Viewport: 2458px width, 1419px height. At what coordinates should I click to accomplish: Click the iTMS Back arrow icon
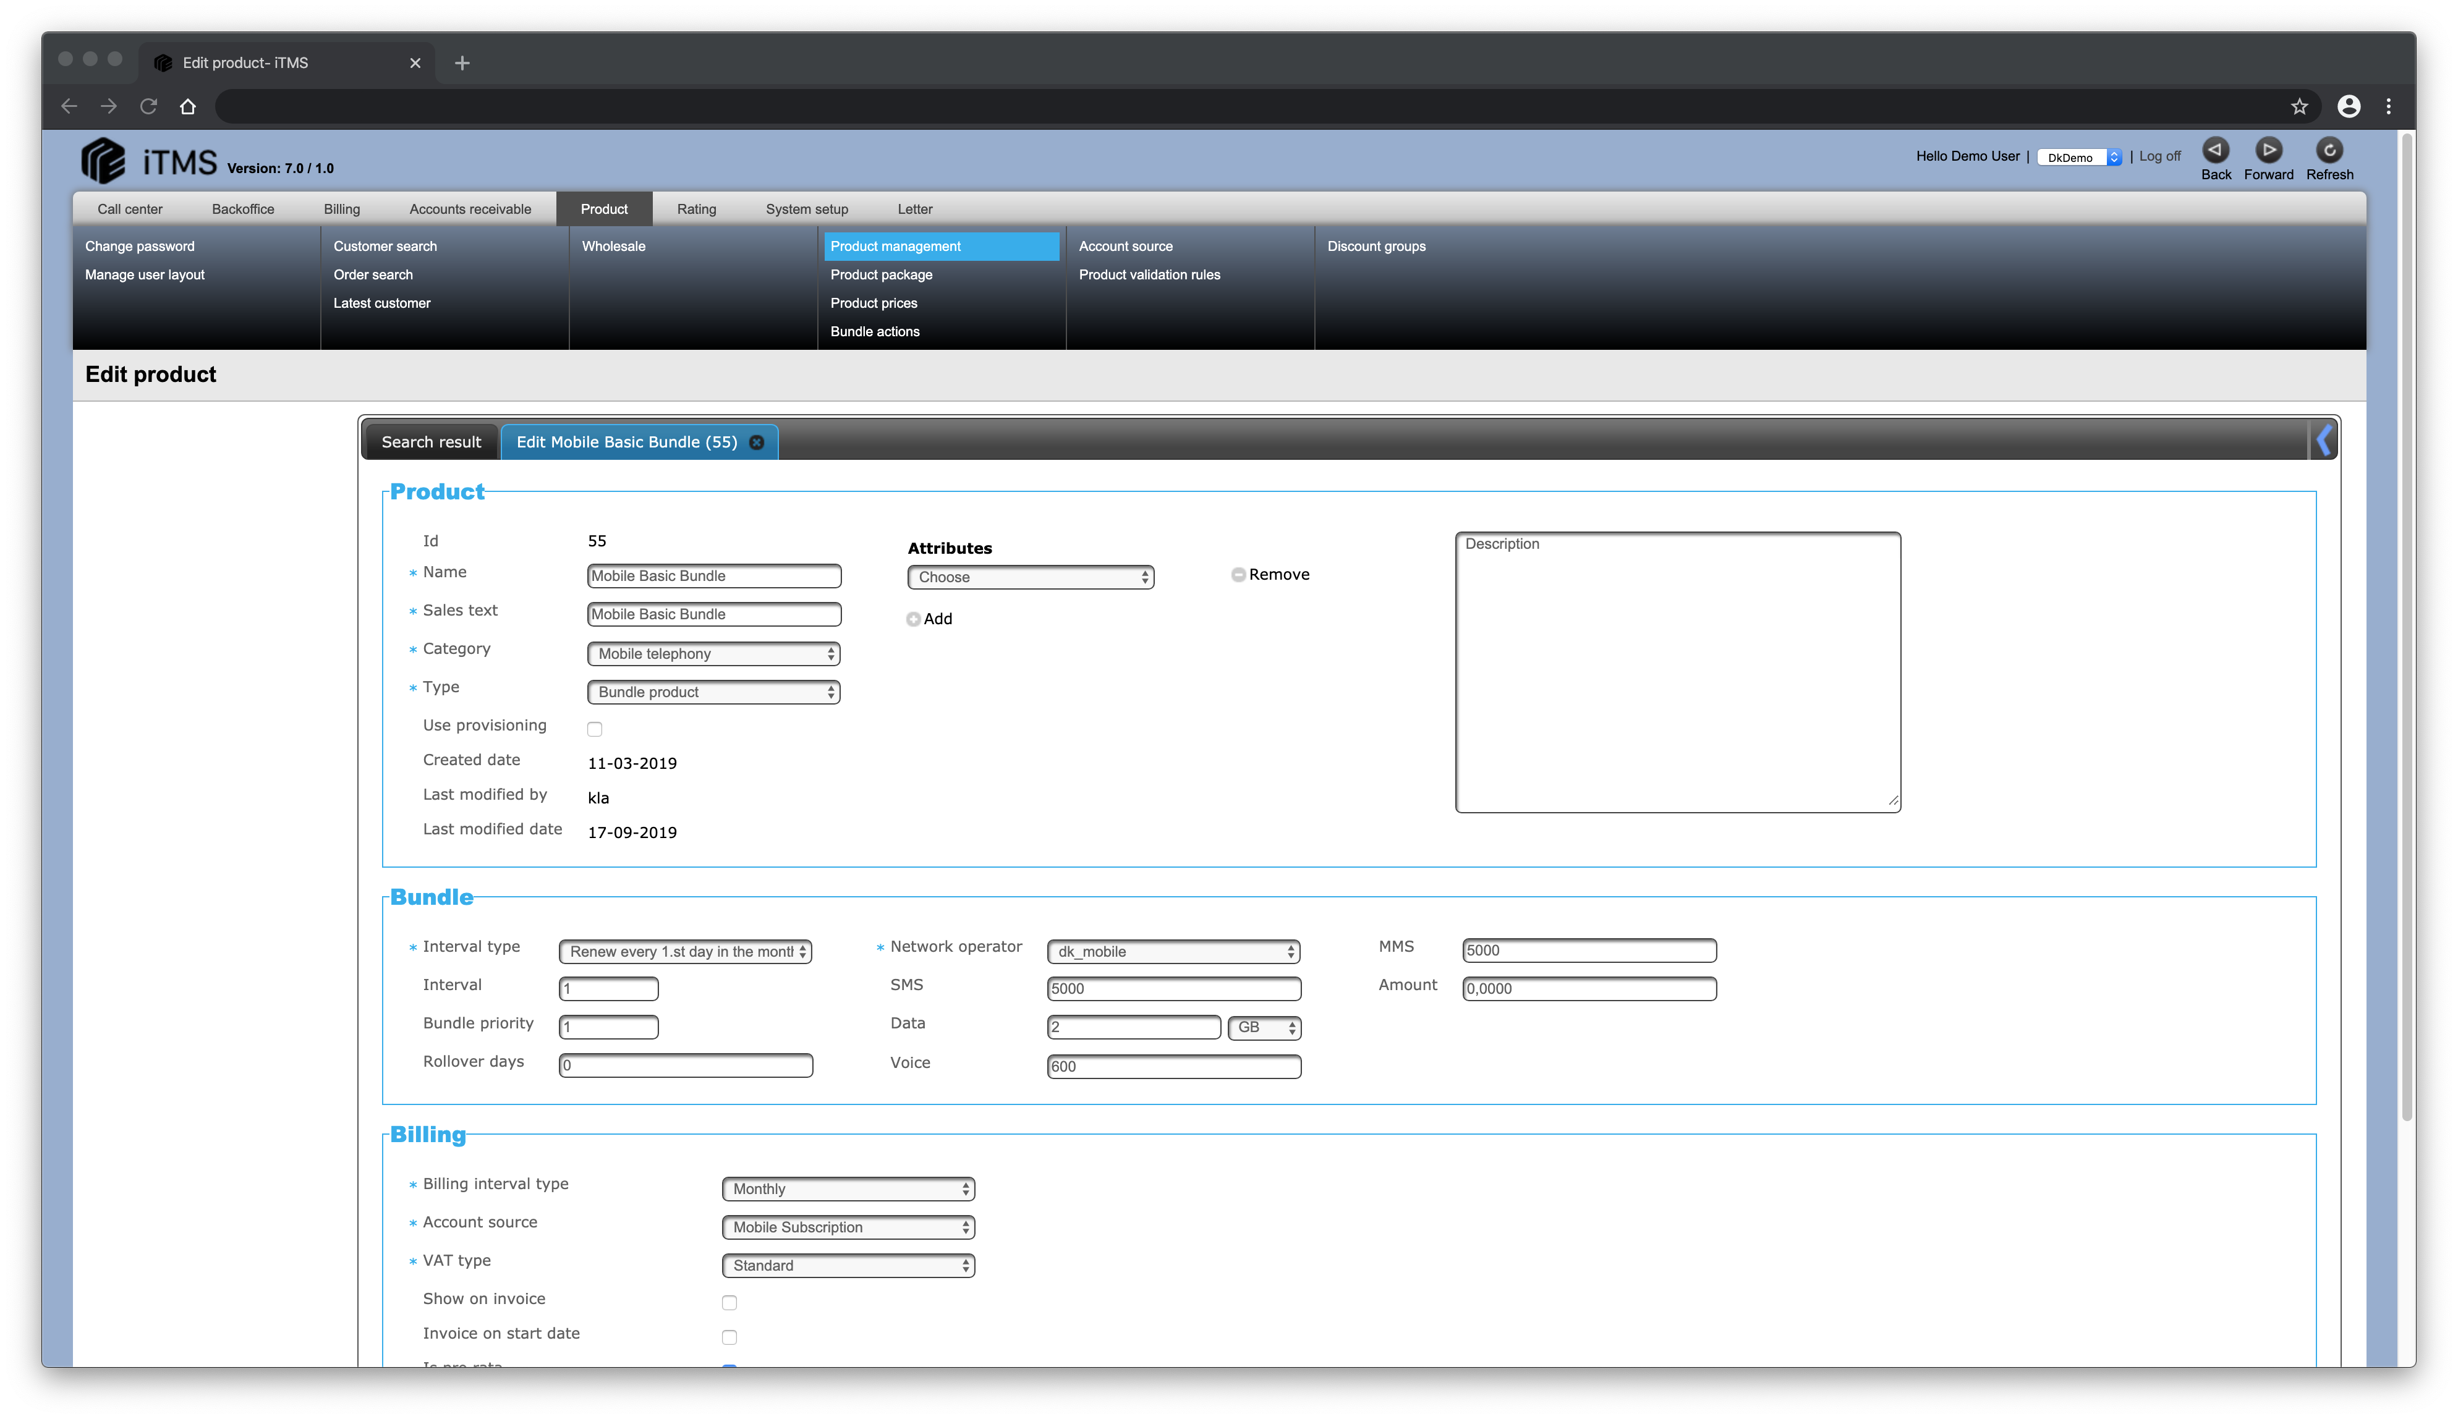(x=2214, y=150)
